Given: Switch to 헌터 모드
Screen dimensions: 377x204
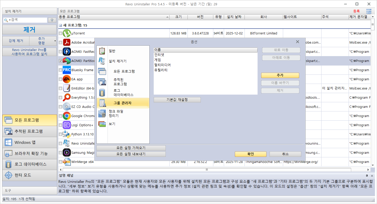Looking at the screenshot, I should (x=30, y=175).
